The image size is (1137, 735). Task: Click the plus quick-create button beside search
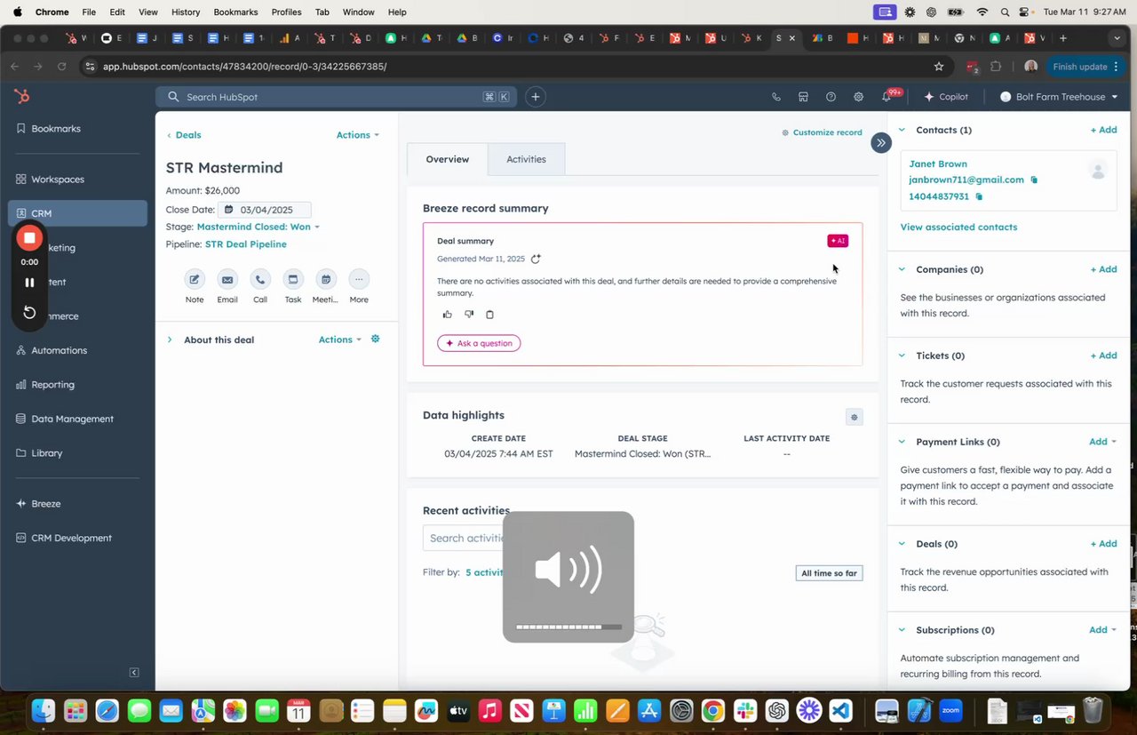point(535,97)
